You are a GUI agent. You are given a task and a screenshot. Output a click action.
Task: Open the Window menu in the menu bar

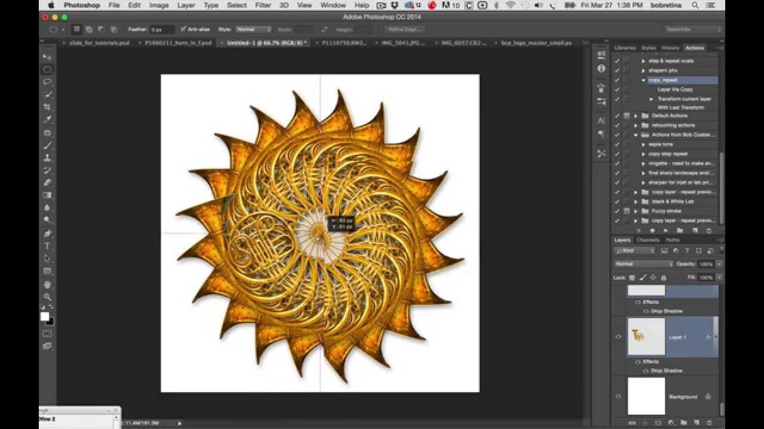click(x=333, y=5)
